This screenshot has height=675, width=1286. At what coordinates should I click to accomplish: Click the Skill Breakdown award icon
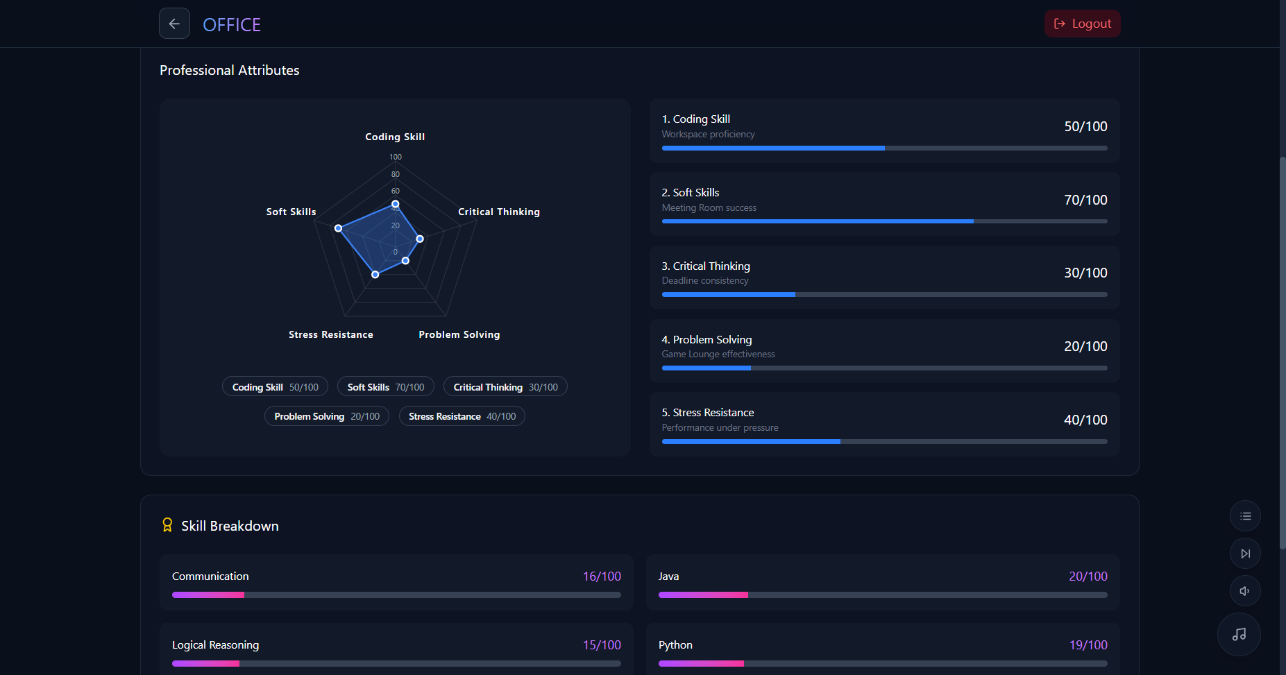[167, 525]
